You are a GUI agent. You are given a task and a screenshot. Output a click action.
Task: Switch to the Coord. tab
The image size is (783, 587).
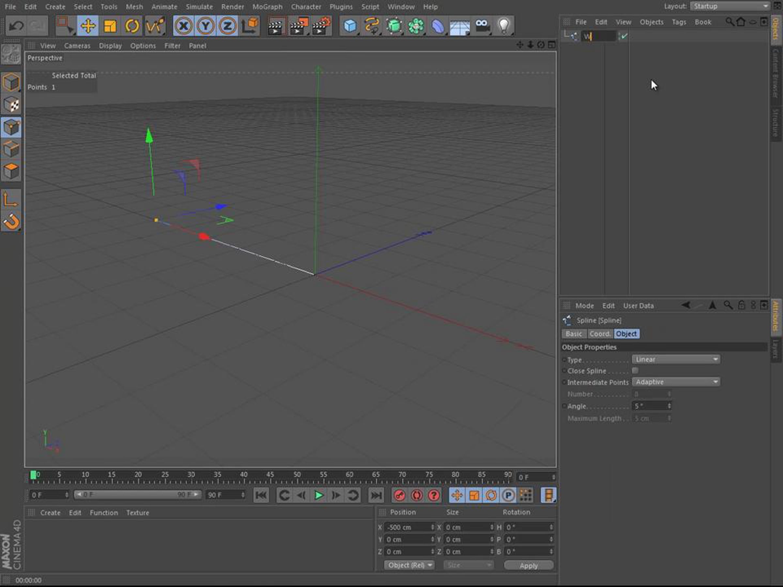600,334
